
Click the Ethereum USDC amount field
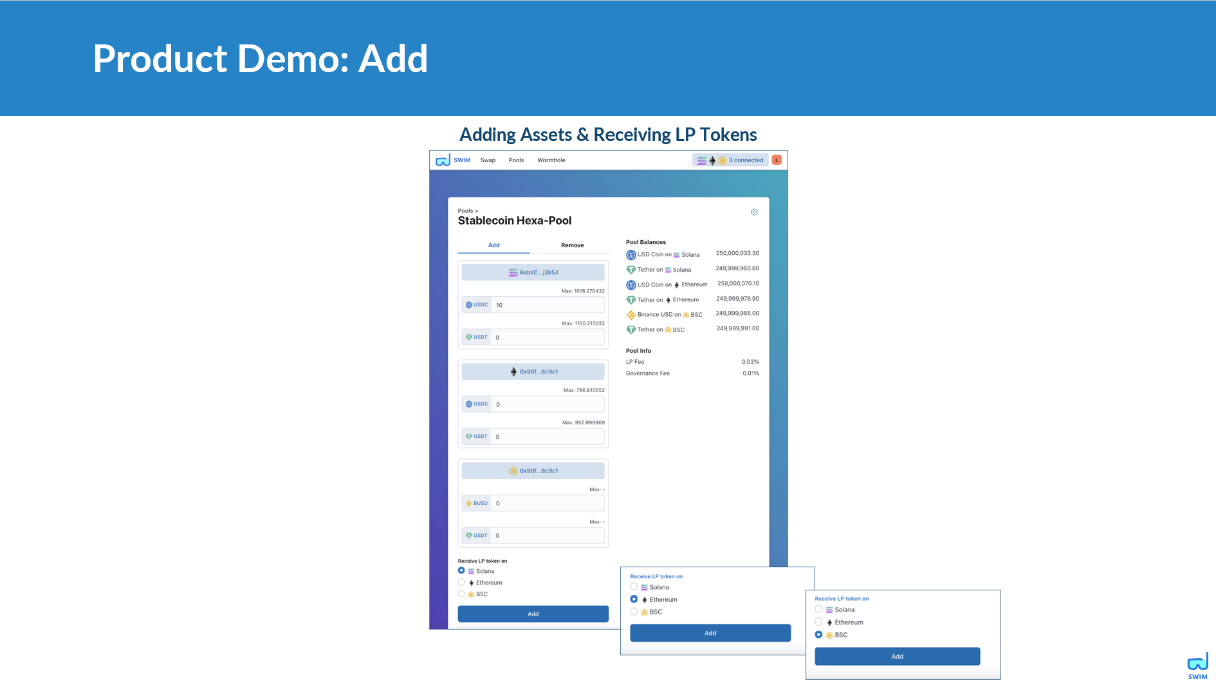[548, 404]
